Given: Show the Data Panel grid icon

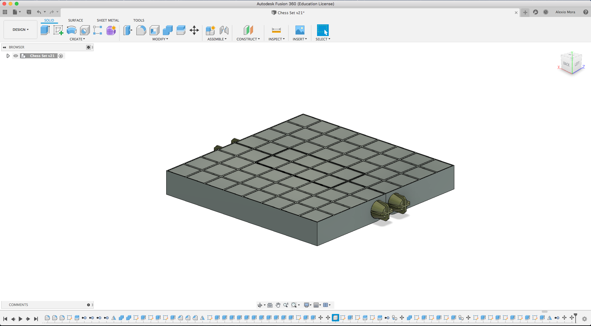Looking at the screenshot, I should (x=5, y=12).
